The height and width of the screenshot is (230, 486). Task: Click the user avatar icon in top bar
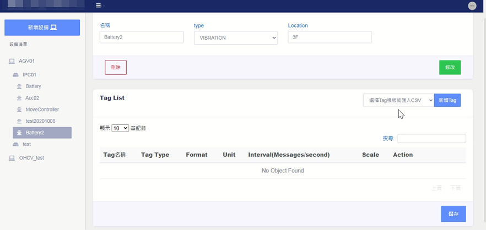pyautogui.click(x=472, y=6)
